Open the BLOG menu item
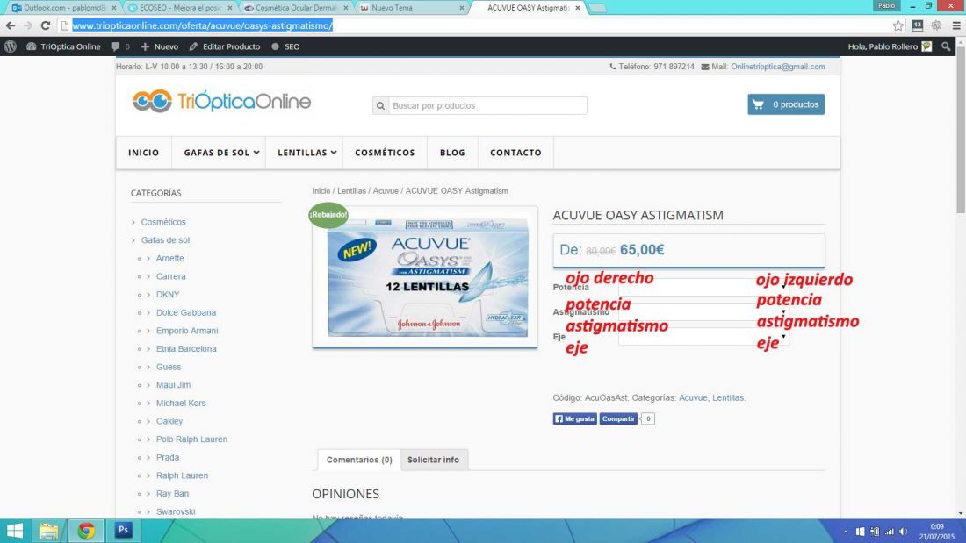 click(452, 153)
